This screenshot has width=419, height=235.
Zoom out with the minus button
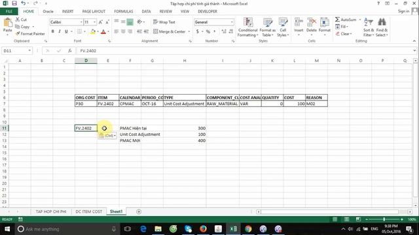pos(367,219)
